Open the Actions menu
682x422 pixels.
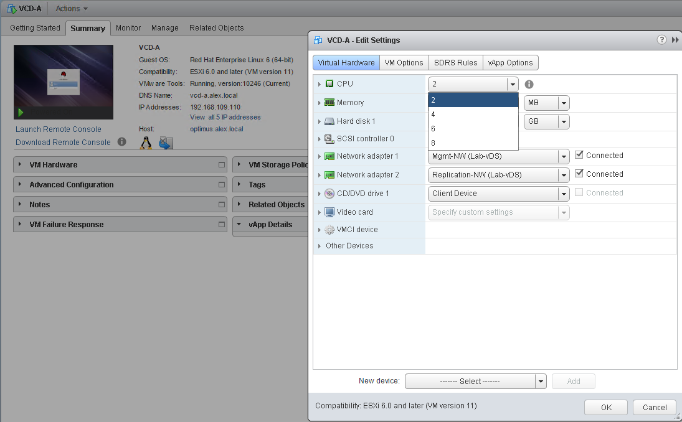coord(72,9)
